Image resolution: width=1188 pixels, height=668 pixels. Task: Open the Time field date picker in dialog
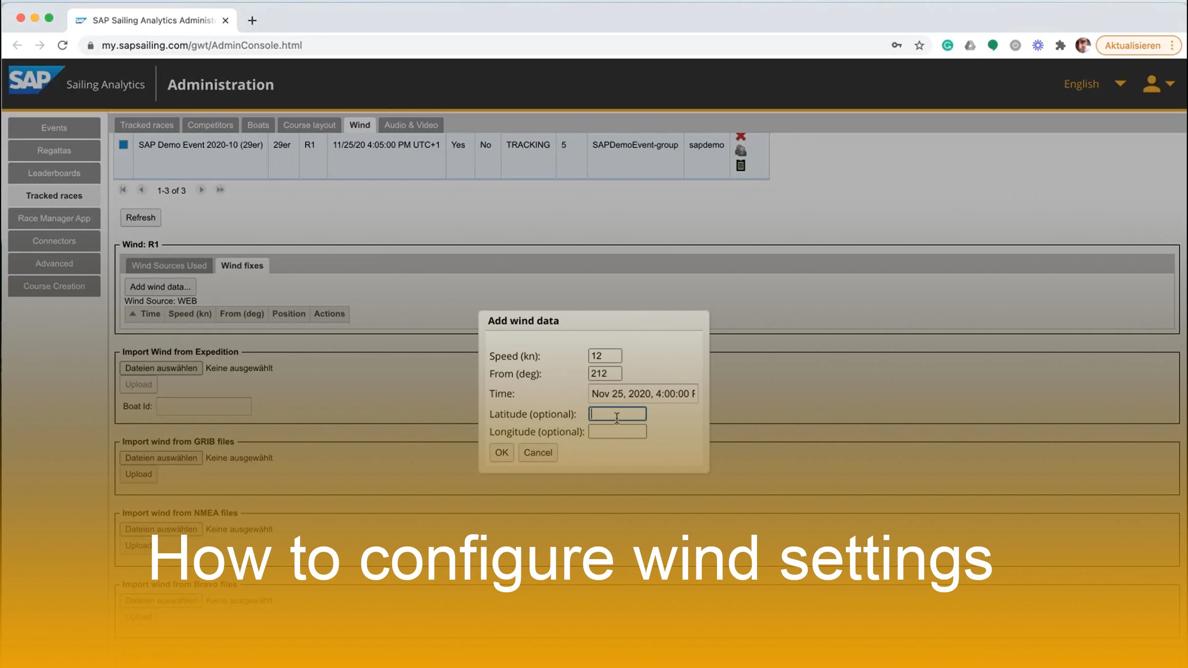tap(642, 393)
